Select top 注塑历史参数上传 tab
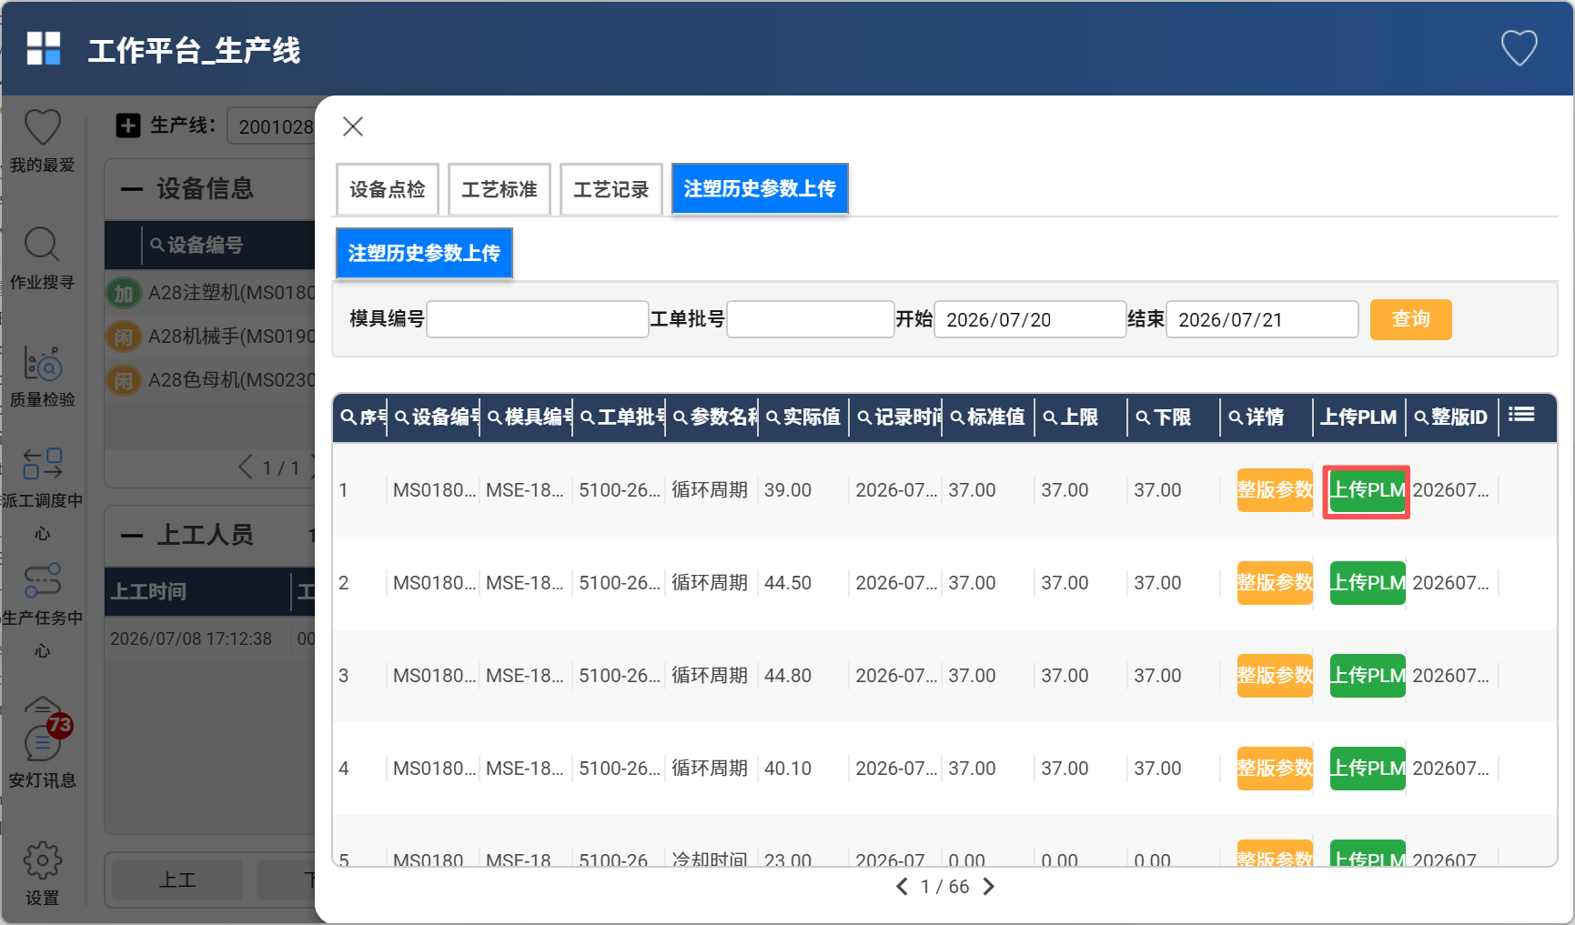This screenshot has width=1575, height=925. [x=760, y=188]
